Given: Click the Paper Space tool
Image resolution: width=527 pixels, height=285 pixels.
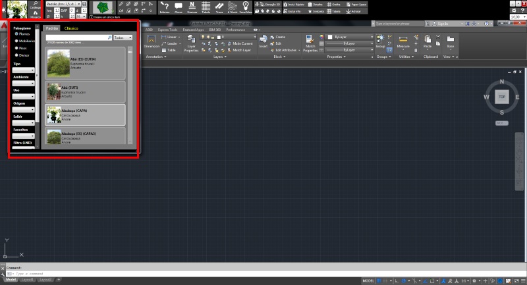Looking at the screenshot, I should 356,5.
